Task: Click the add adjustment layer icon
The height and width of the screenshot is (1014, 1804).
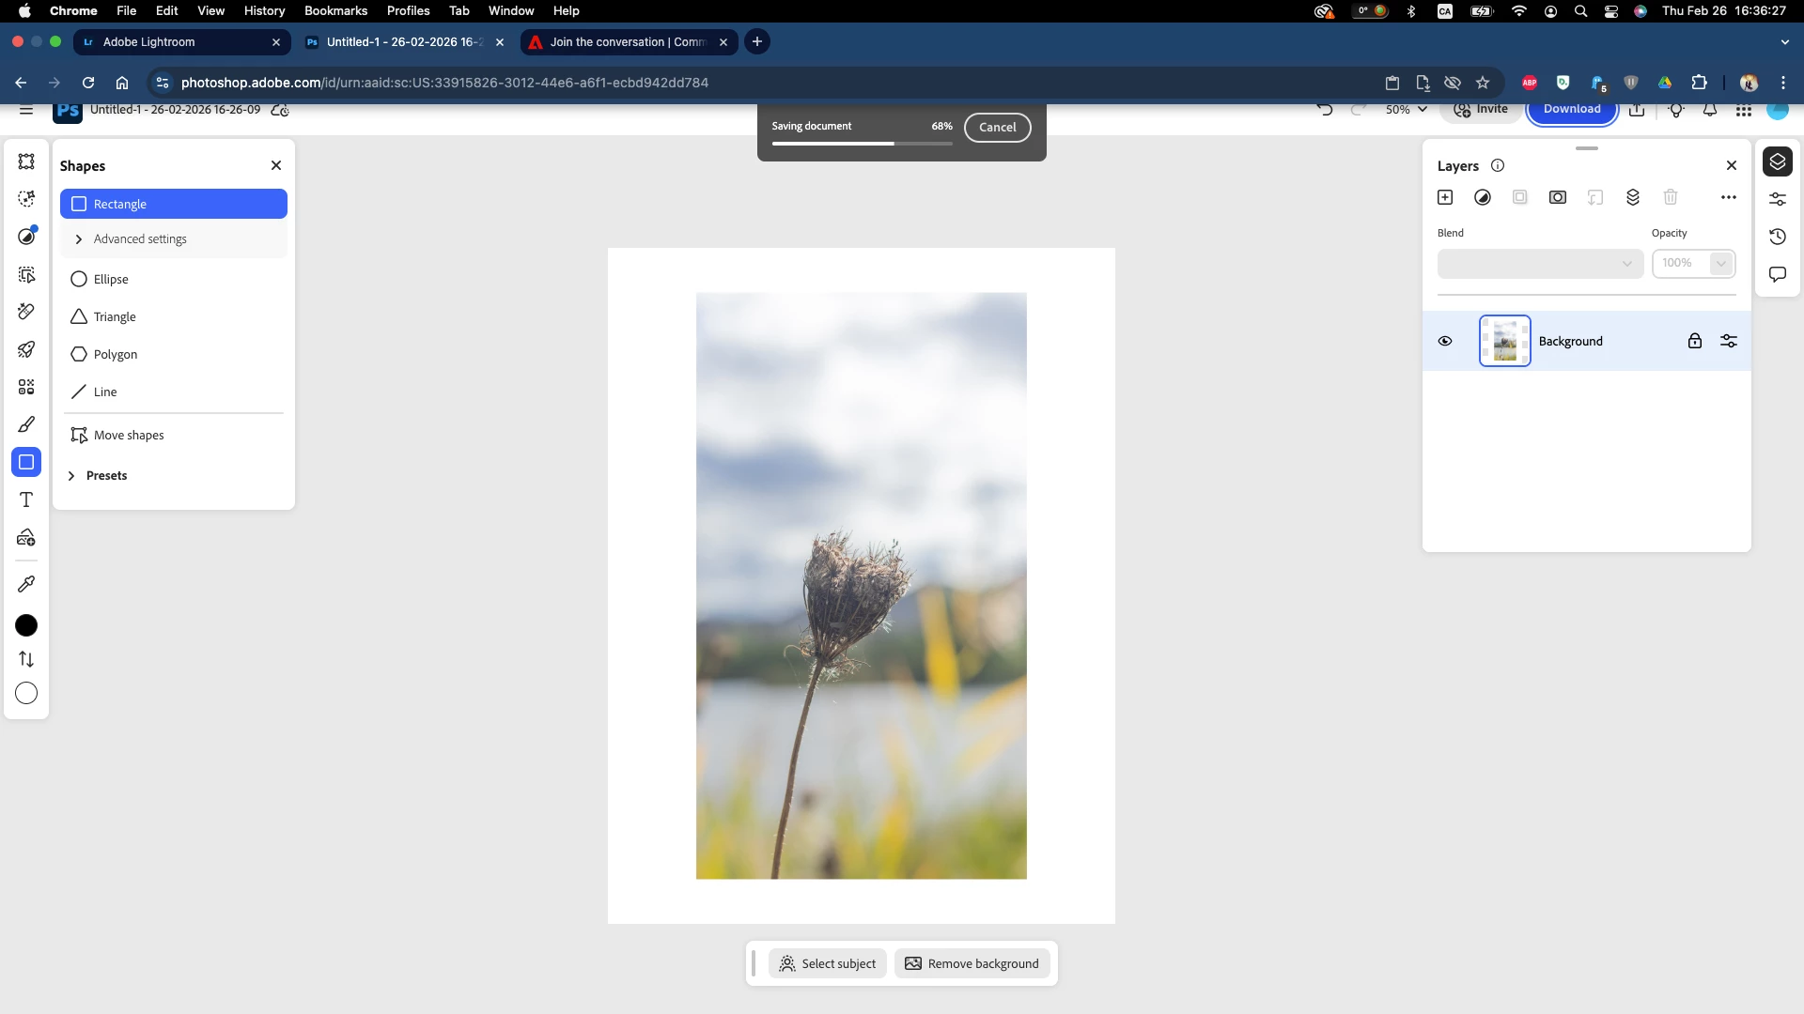Action: click(x=1483, y=197)
